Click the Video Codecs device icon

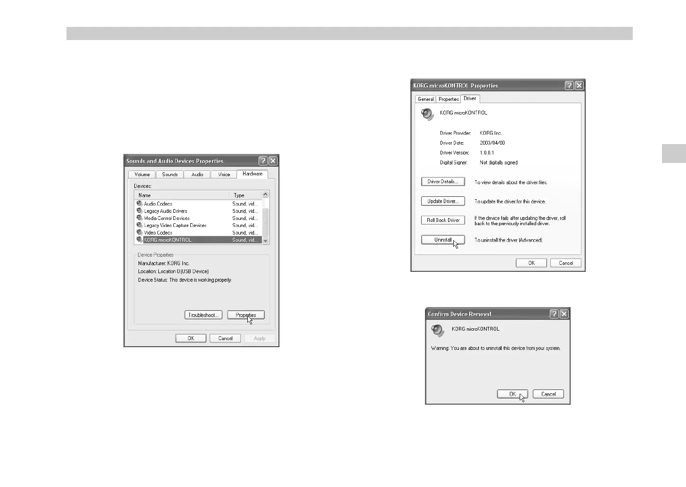pyautogui.click(x=139, y=232)
